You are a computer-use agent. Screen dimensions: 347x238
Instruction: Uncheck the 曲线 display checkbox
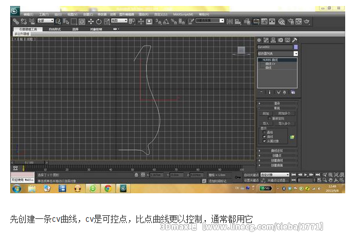264,137
